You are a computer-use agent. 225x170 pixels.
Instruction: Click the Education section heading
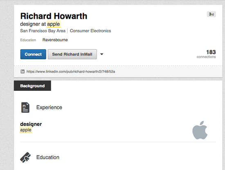click(48, 157)
